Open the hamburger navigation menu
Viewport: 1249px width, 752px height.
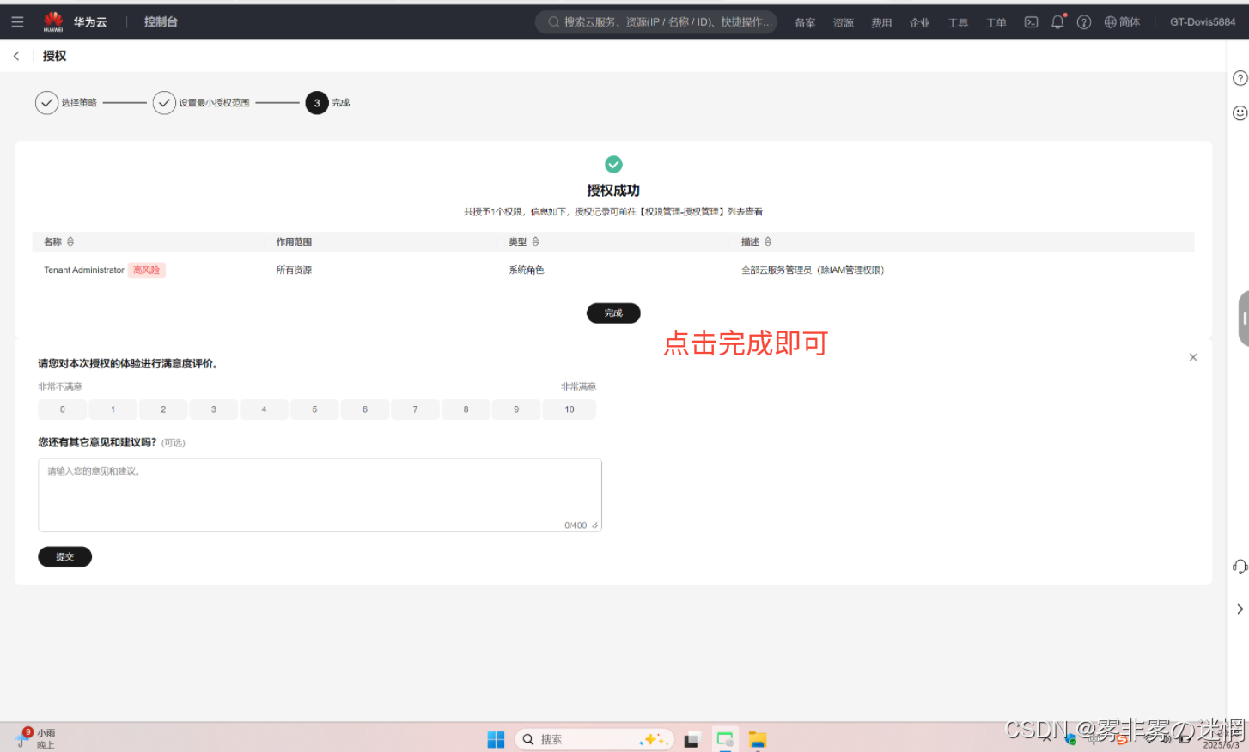tap(17, 22)
